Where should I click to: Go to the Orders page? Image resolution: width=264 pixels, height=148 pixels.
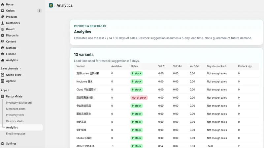[x=10, y=11]
